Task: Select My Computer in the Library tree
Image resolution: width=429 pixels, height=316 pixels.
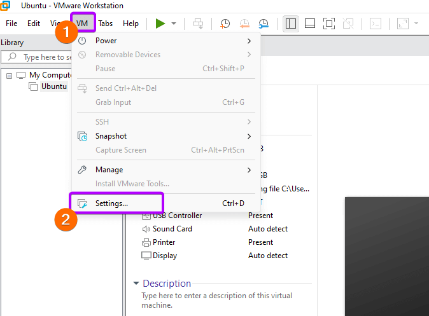Action: [x=50, y=75]
